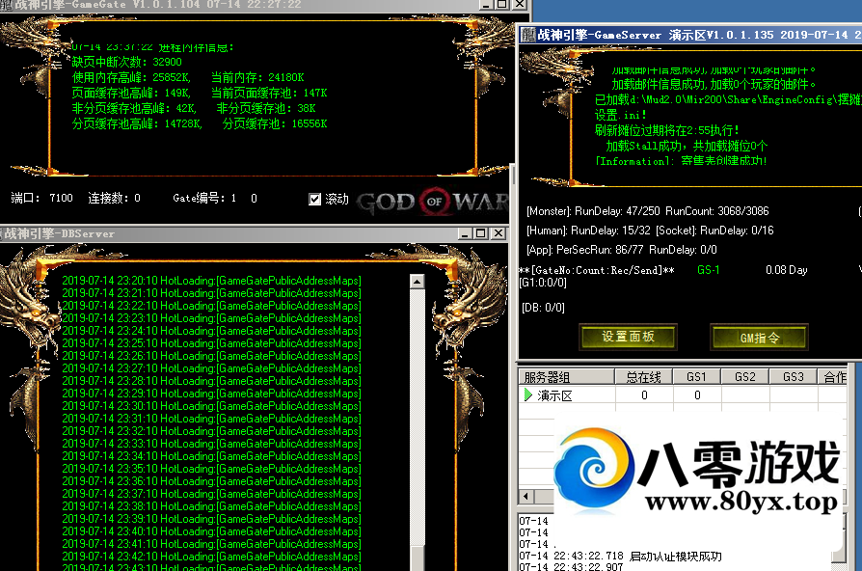Click the 总在线 value cell for 演示区
Viewport: 862px width, 571px height.
pos(644,394)
